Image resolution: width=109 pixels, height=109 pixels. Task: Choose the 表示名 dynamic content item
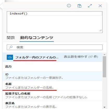(52, 105)
